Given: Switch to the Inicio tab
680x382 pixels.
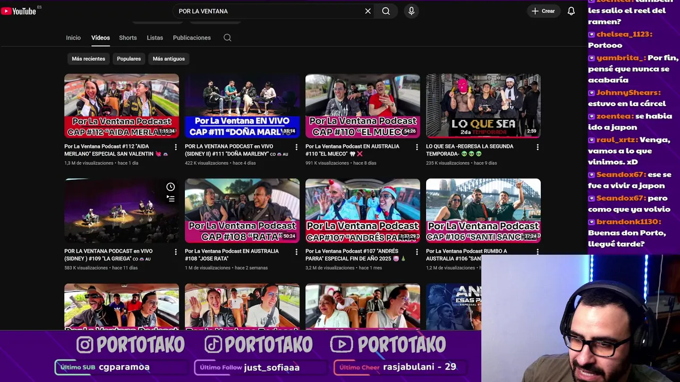Looking at the screenshot, I should 73,38.
